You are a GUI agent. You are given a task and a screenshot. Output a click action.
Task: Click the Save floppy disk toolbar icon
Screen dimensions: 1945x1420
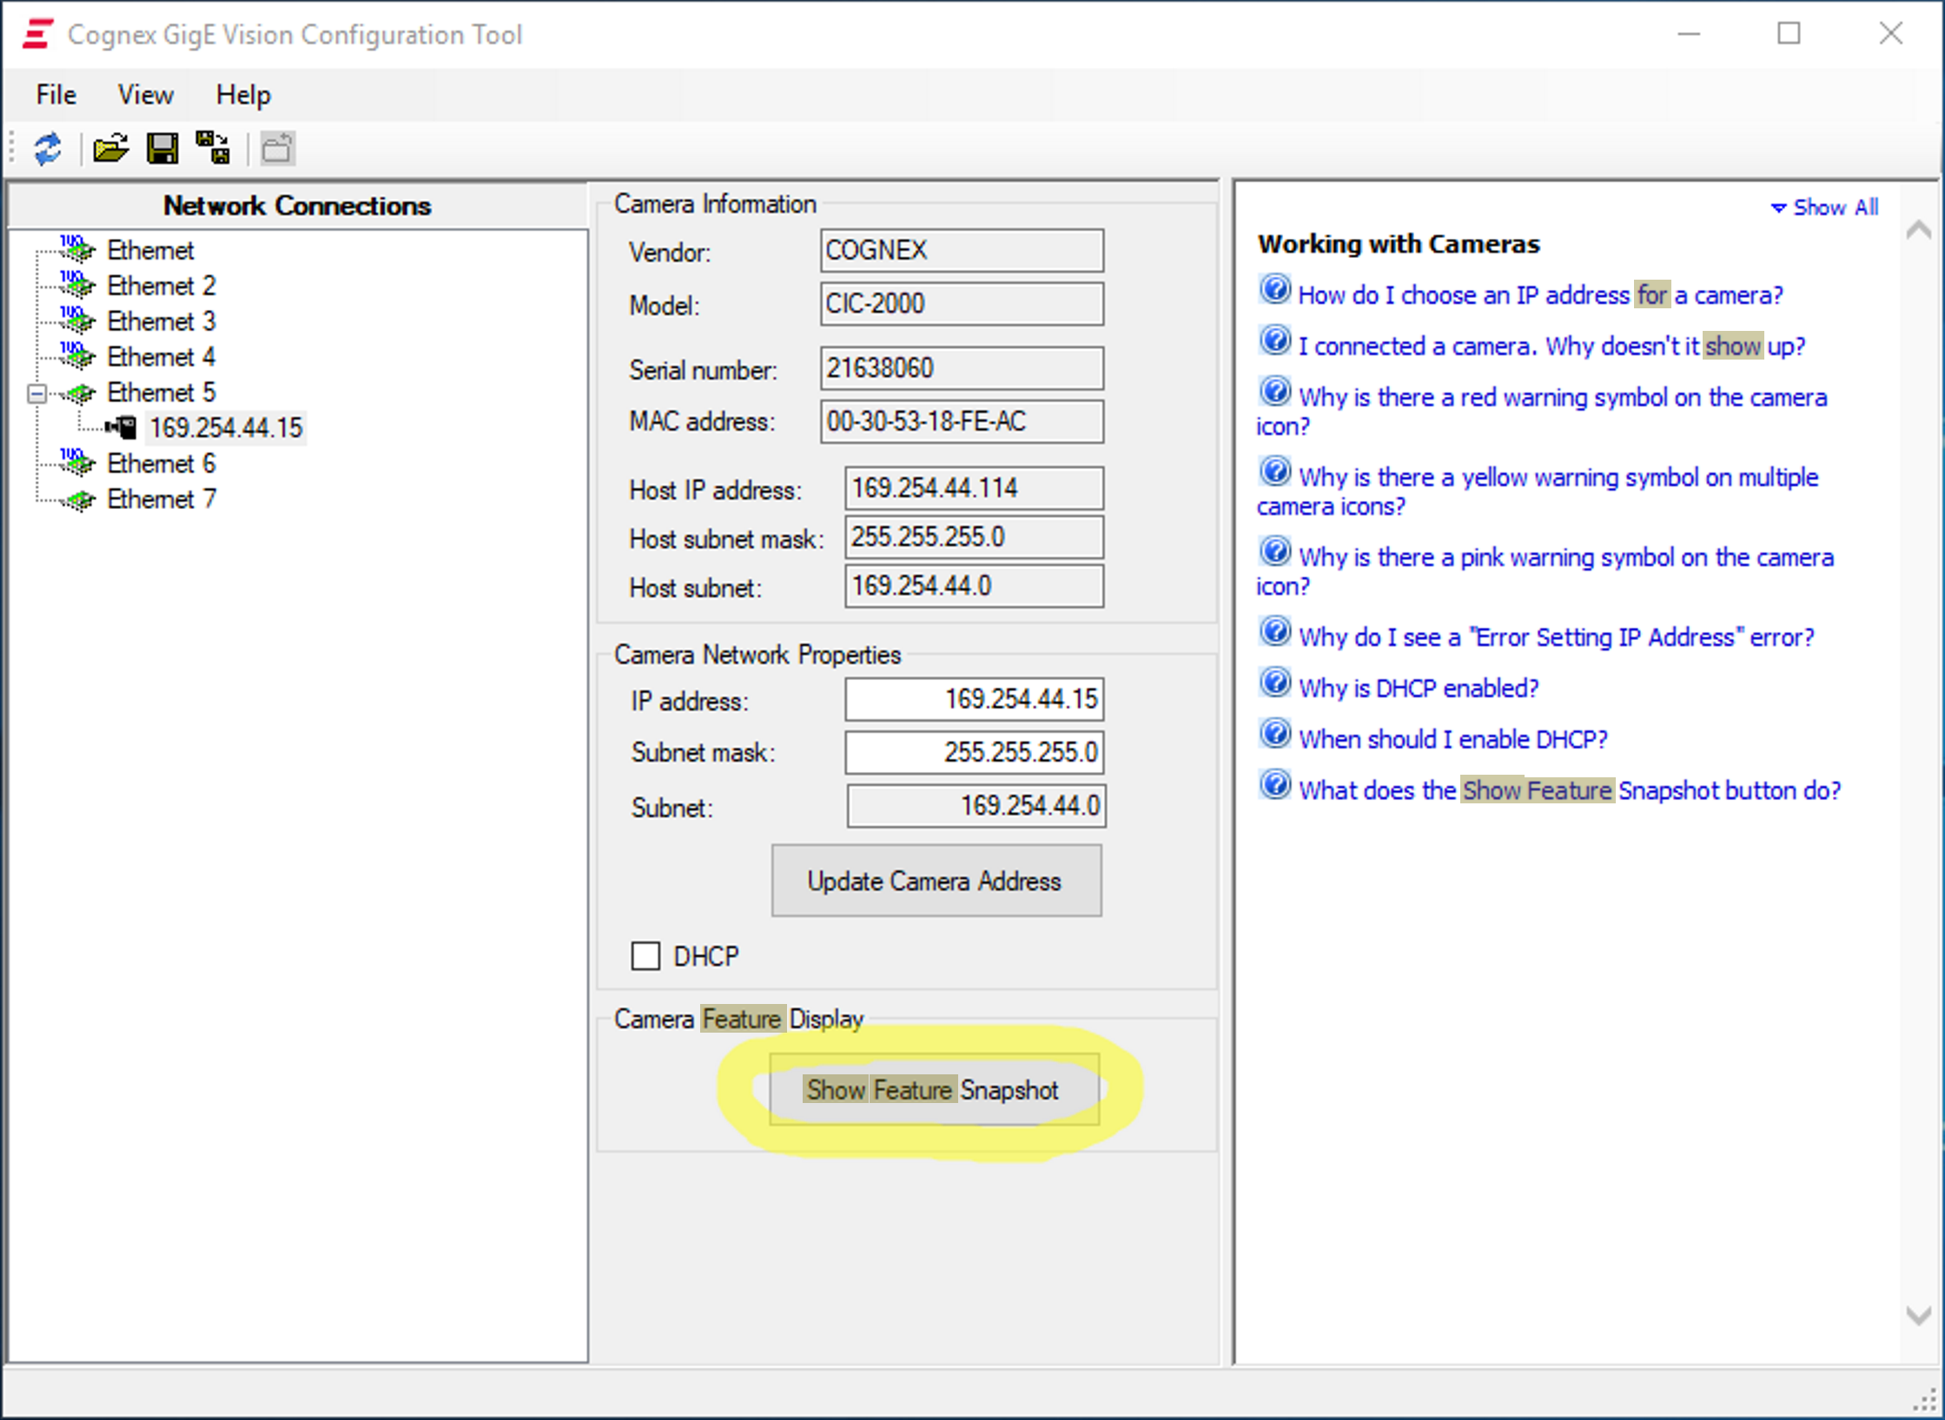(162, 149)
